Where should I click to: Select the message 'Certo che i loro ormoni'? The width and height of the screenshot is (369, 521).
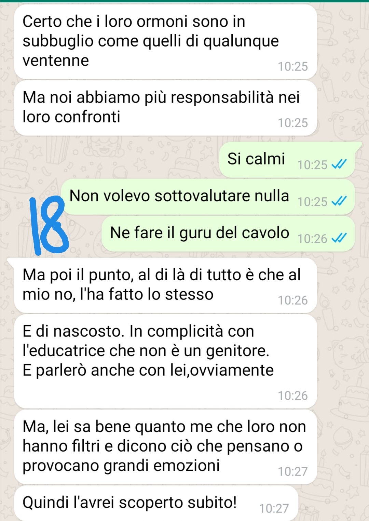pyautogui.click(x=165, y=42)
